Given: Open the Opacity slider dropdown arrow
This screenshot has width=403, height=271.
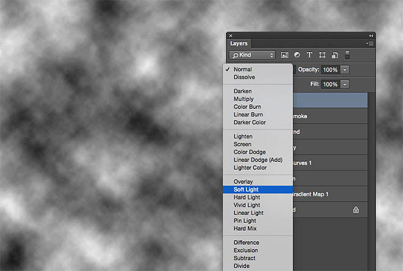Looking at the screenshot, I should 345,69.
